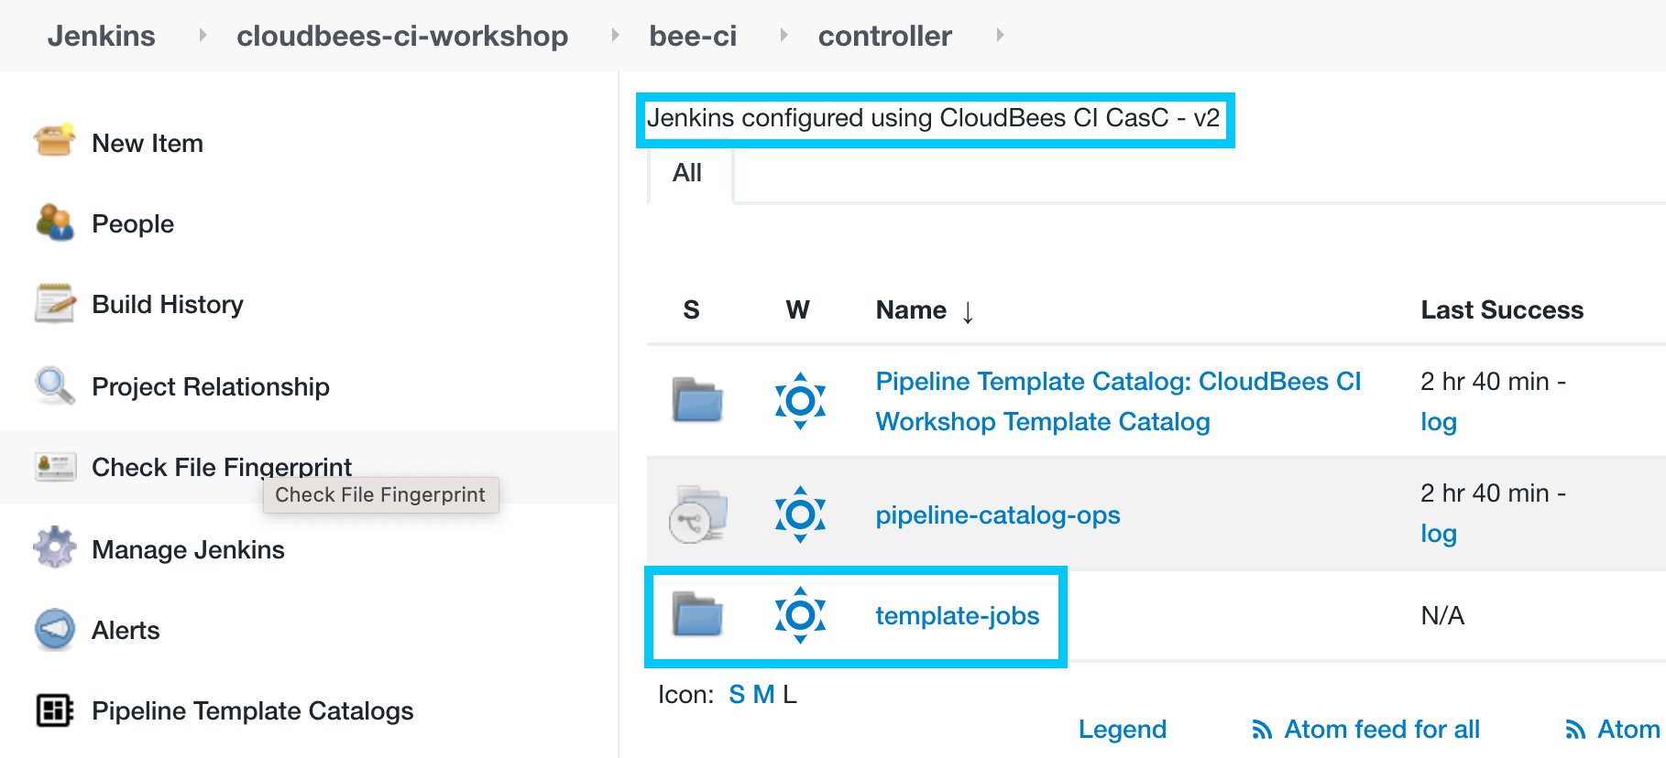The width and height of the screenshot is (1666, 758).
Task: Click the Pipeline Template Catalogs icon
Action: 54,709
